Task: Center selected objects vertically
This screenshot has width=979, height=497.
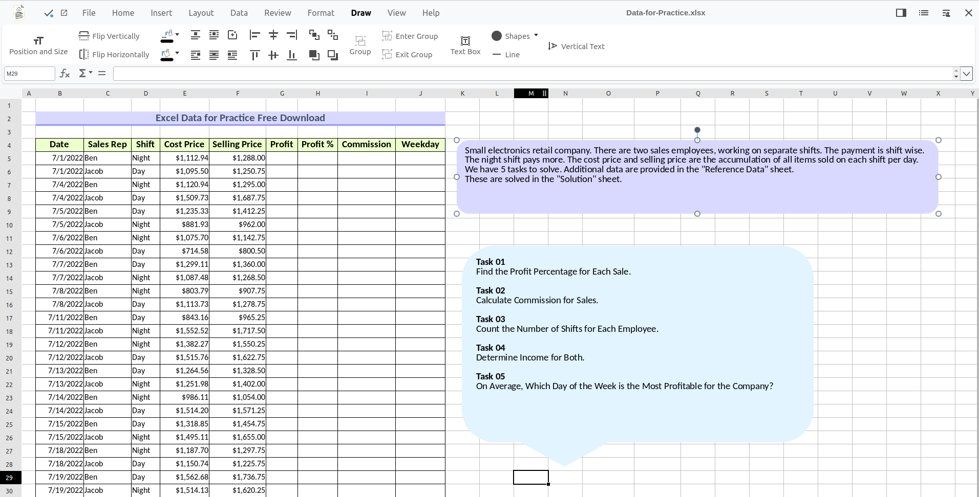Action: tap(273, 55)
